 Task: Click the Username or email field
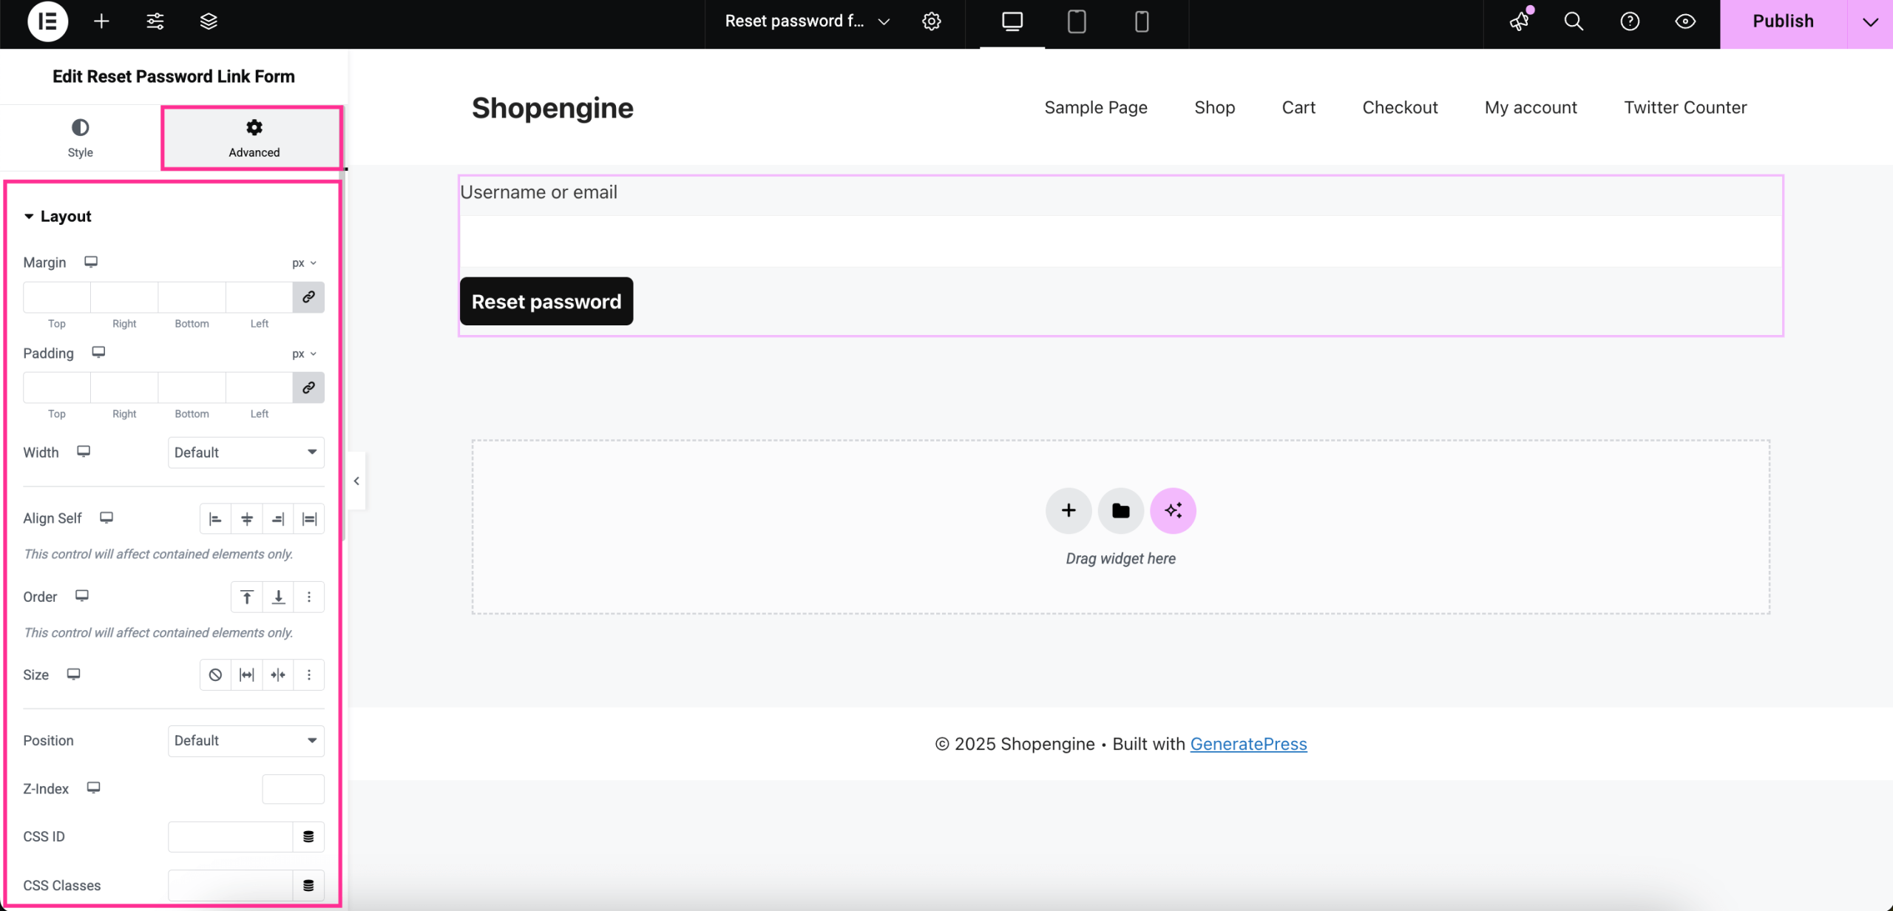1120,241
